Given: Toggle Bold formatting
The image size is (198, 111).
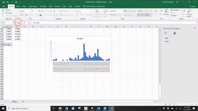Looking at the screenshot, I should 21,15.
